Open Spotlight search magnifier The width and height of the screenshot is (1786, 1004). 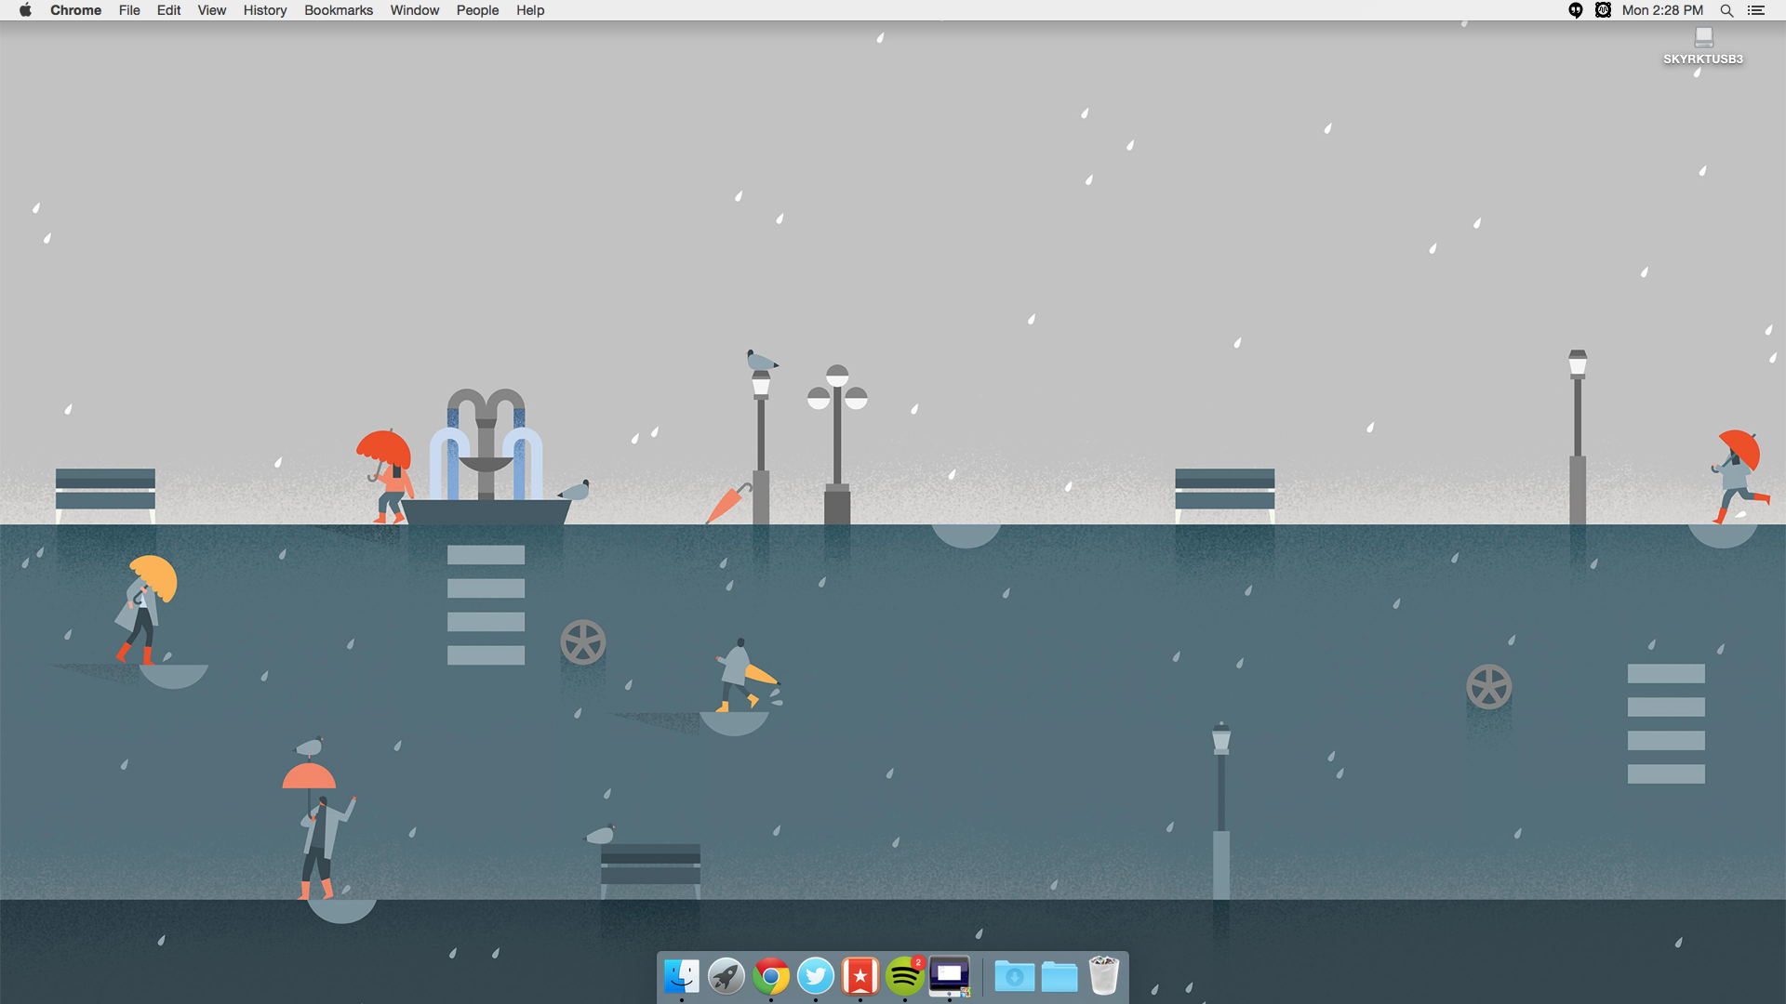pyautogui.click(x=1726, y=10)
